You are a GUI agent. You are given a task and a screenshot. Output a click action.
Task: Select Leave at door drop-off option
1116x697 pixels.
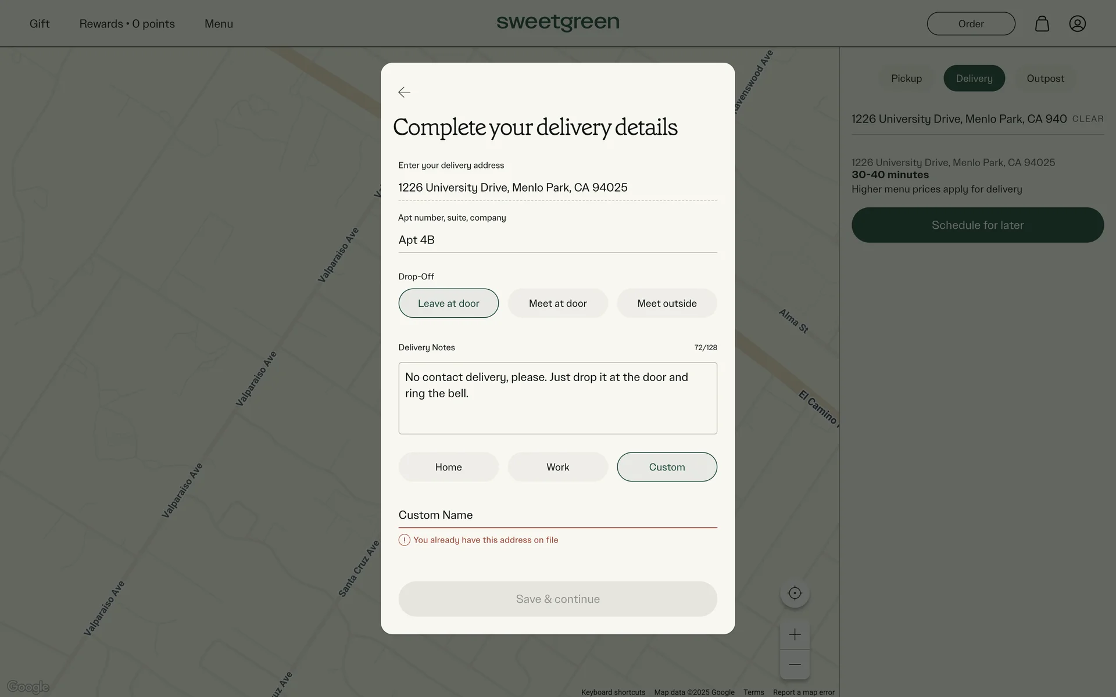448,303
